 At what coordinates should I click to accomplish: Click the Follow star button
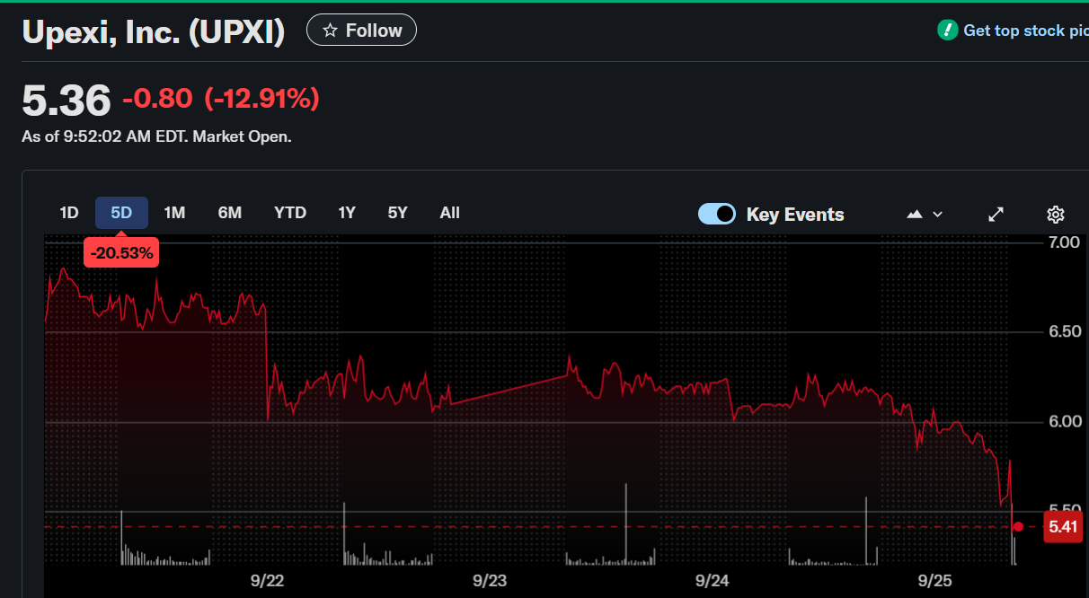361,31
